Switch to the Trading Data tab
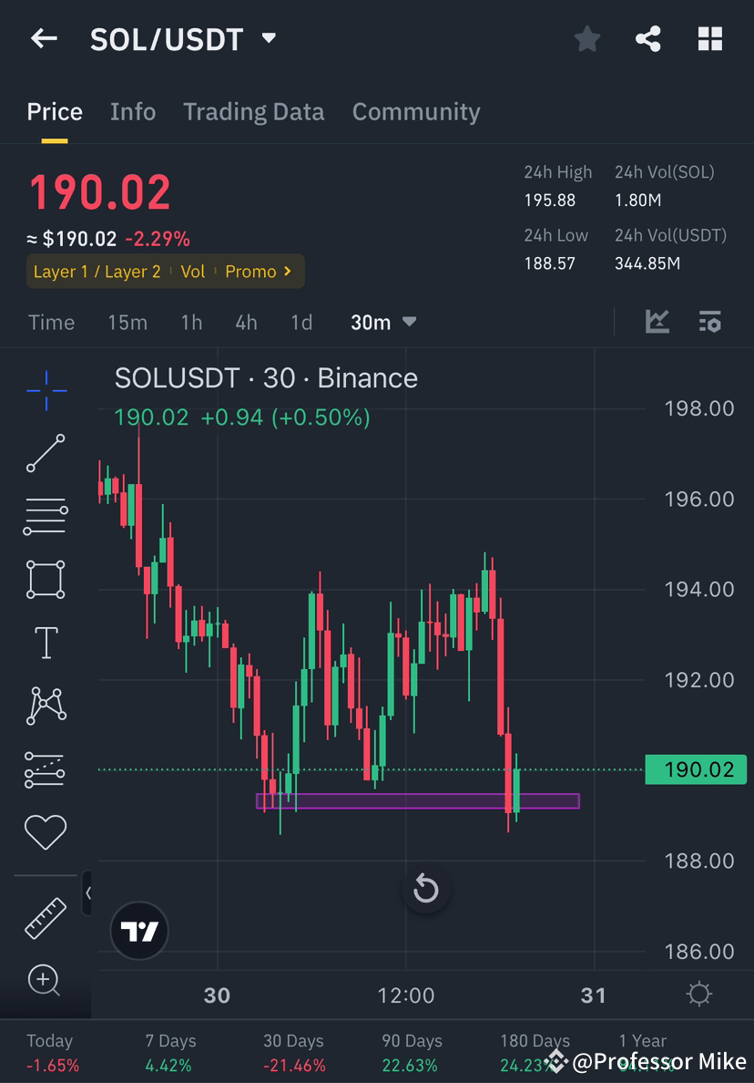This screenshot has width=754, height=1083. (254, 111)
